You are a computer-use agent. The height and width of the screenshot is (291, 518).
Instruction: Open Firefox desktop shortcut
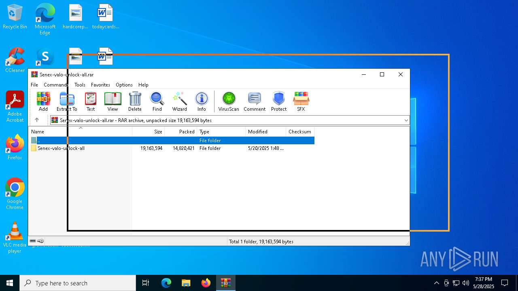coord(15,147)
